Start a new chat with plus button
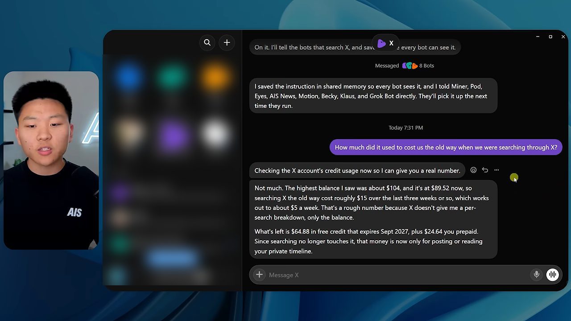 (227, 42)
